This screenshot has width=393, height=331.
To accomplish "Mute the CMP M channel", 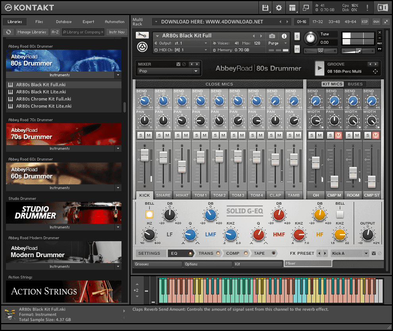I will (338, 135).
